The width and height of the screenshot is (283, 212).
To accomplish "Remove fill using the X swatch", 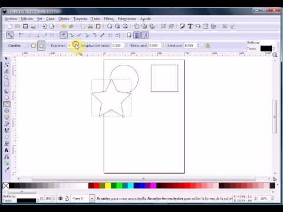I will click(6, 185).
